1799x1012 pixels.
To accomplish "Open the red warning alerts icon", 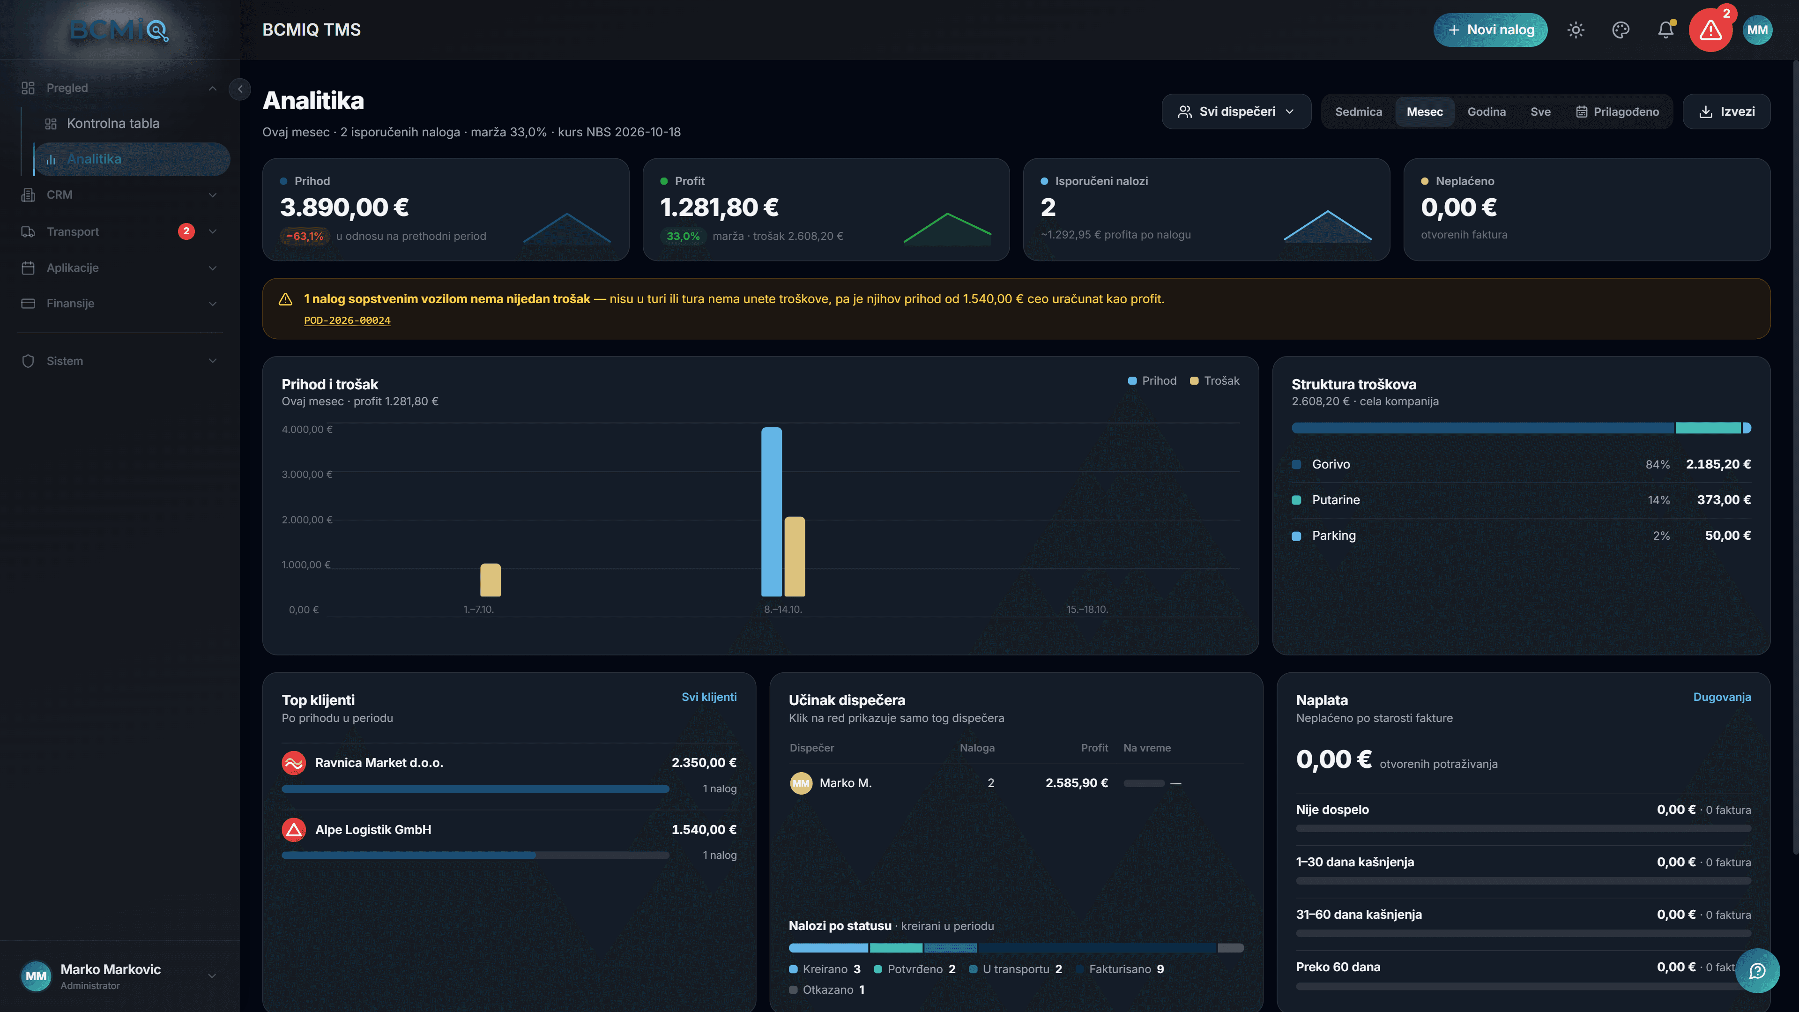I will point(1710,30).
